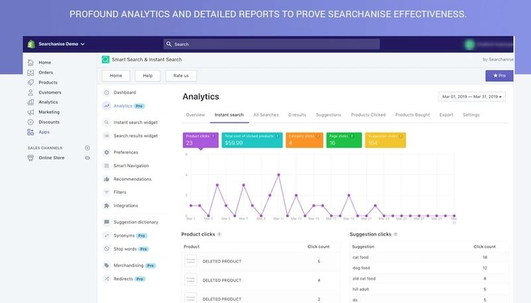Click the app Home button
The width and height of the screenshot is (531, 303).
(x=115, y=76)
